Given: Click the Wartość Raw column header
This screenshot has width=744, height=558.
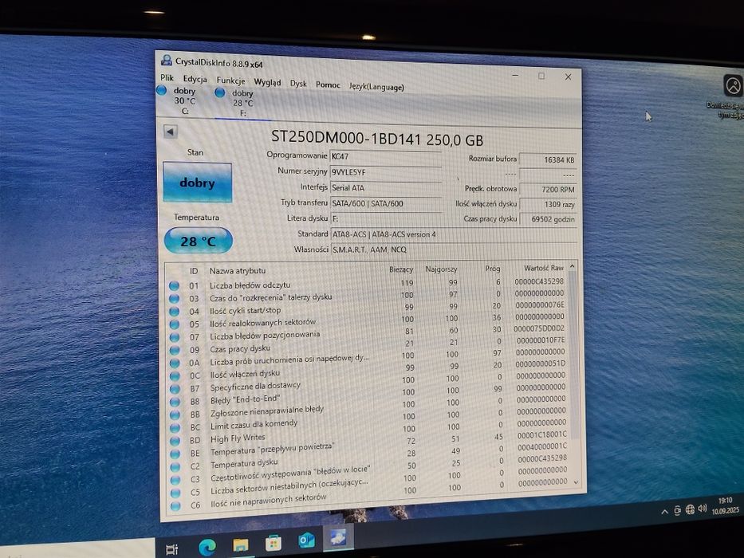Looking at the screenshot, I should point(543,268).
